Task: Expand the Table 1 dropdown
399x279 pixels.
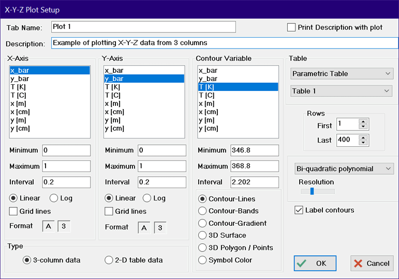Action: pyautogui.click(x=342, y=91)
